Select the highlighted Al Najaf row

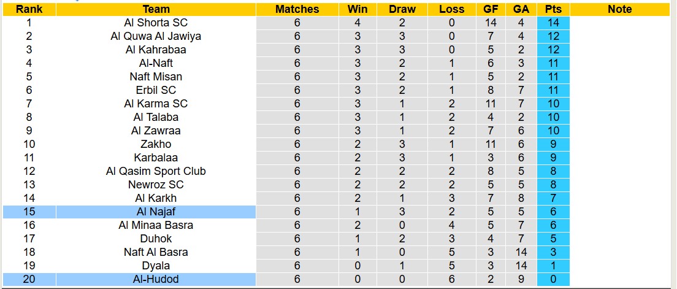click(x=156, y=212)
